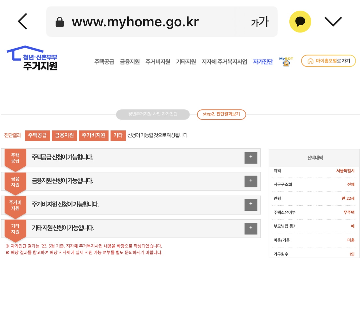Expand the 금융지원신청이 가능합니다 details
The height and width of the screenshot is (317, 360).
click(x=251, y=181)
